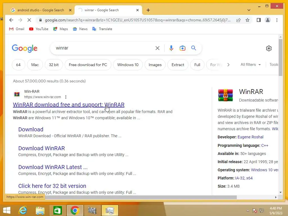
Task: Select the Full filter chip
Action: (x=197, y=65)
